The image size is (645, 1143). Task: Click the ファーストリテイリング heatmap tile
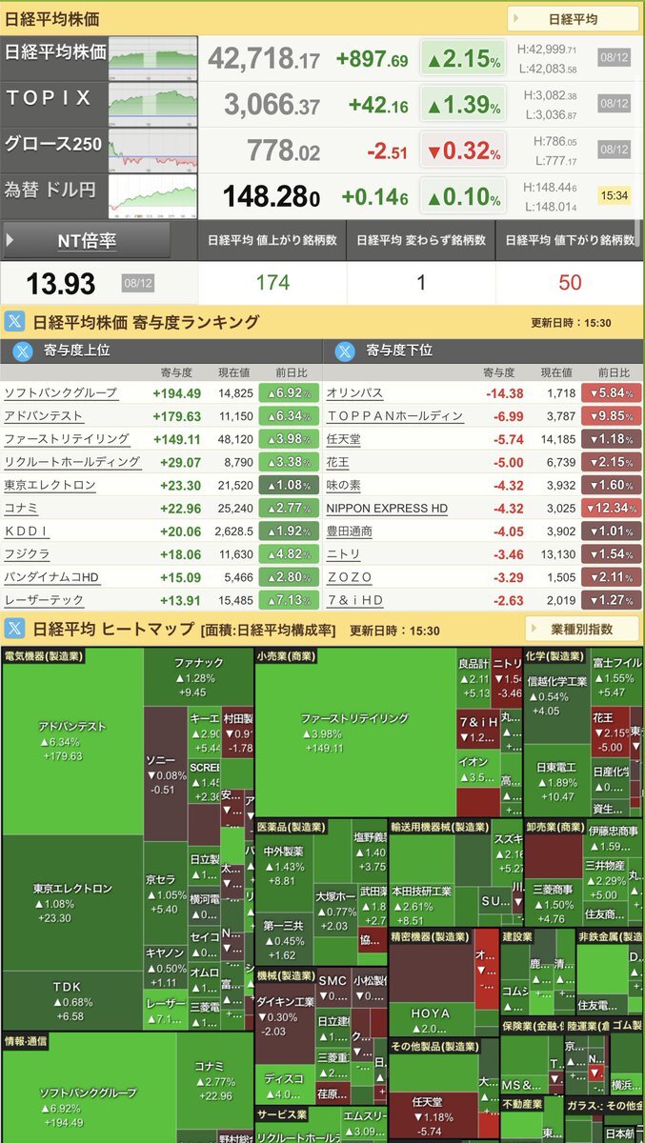354,732
